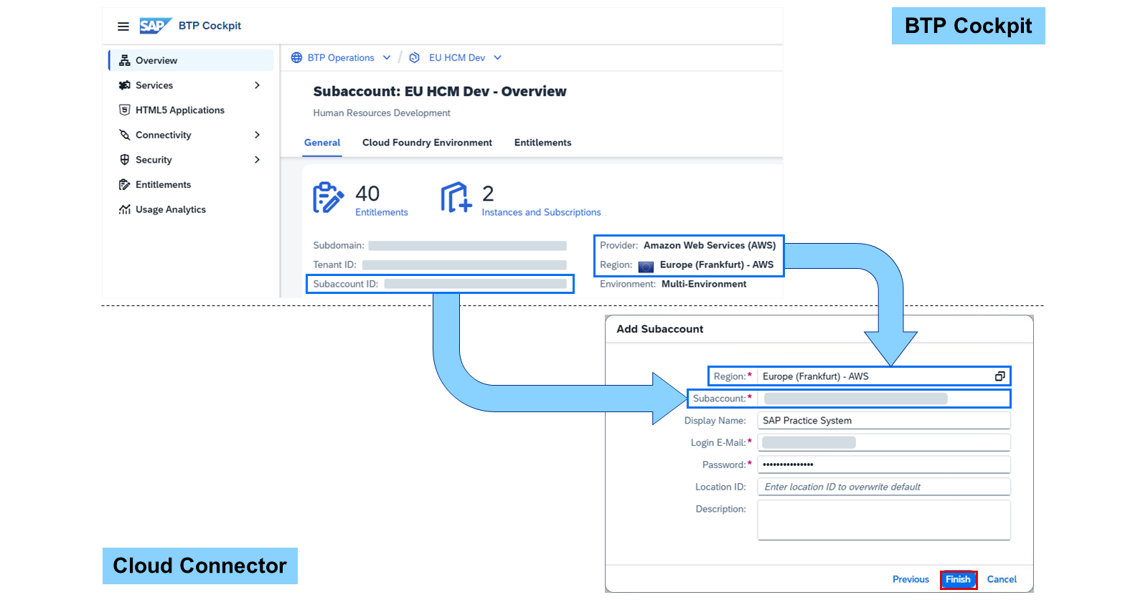Click the SAP logo
Screen dimensions: 1148x600
[156, 26]
